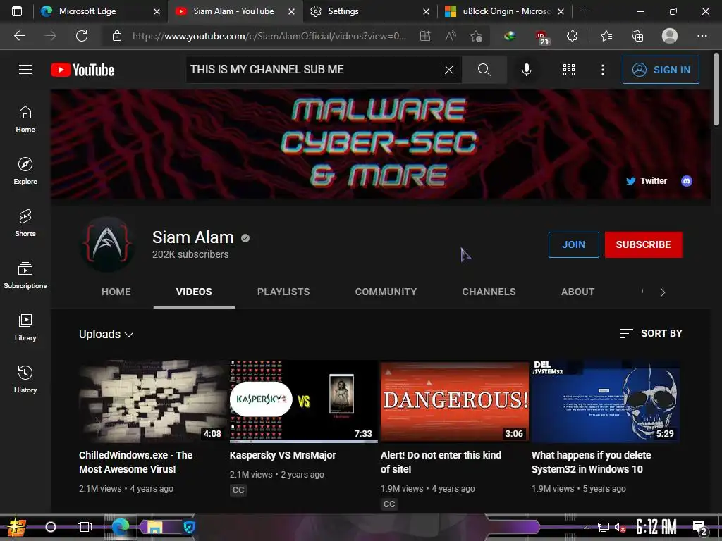Open the Favorites list icon
This screenshot has height=541, width=722.
606,36
